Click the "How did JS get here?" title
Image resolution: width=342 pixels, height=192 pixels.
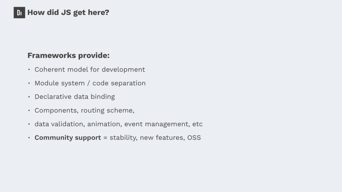68,12
